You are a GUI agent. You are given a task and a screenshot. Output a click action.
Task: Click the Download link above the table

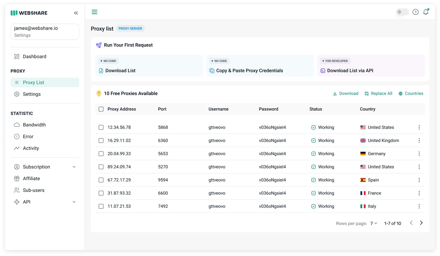point(345,93)
